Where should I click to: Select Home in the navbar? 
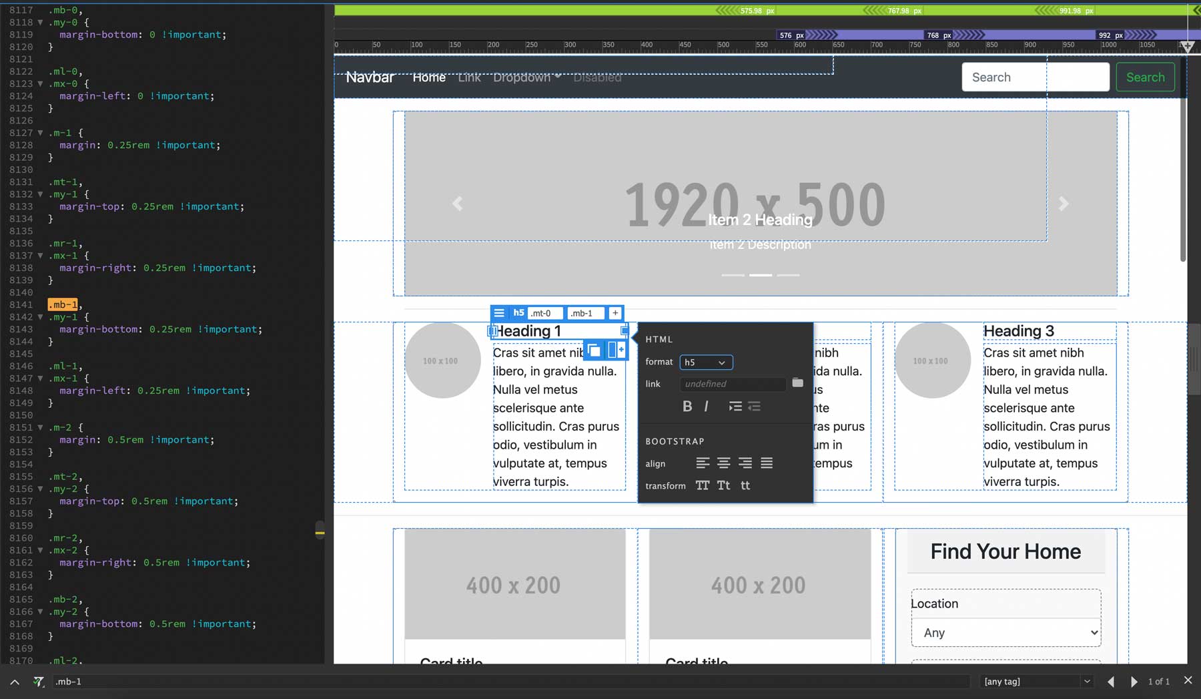(429, 77)
